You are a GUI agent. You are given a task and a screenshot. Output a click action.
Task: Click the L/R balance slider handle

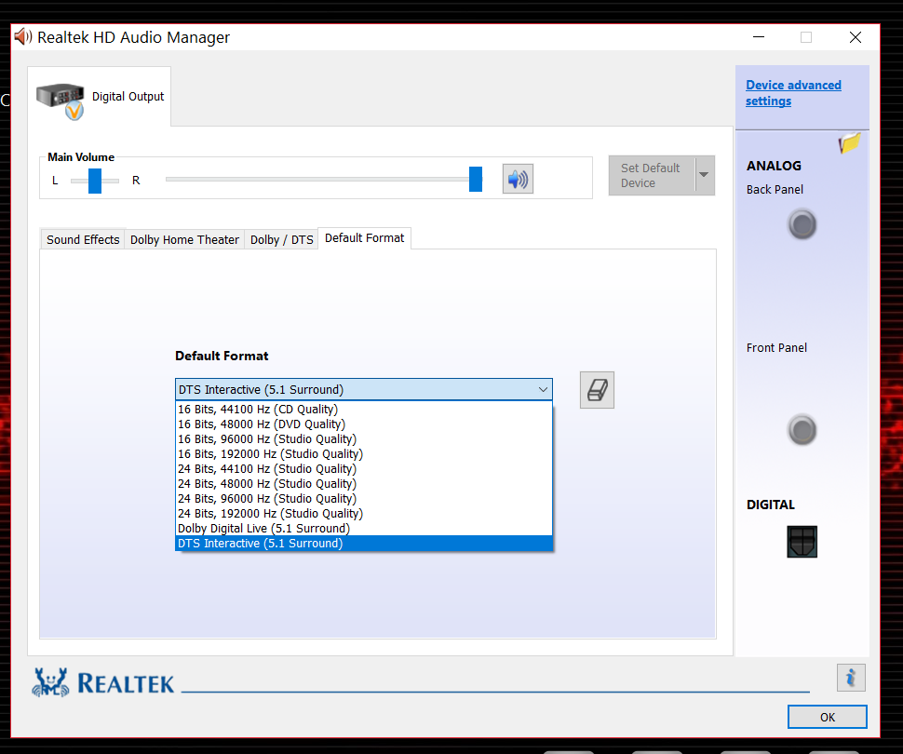[x=95, y=181]
